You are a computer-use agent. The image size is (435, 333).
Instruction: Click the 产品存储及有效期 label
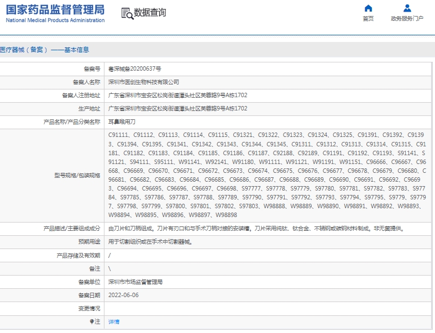click(x=78, y=255)
